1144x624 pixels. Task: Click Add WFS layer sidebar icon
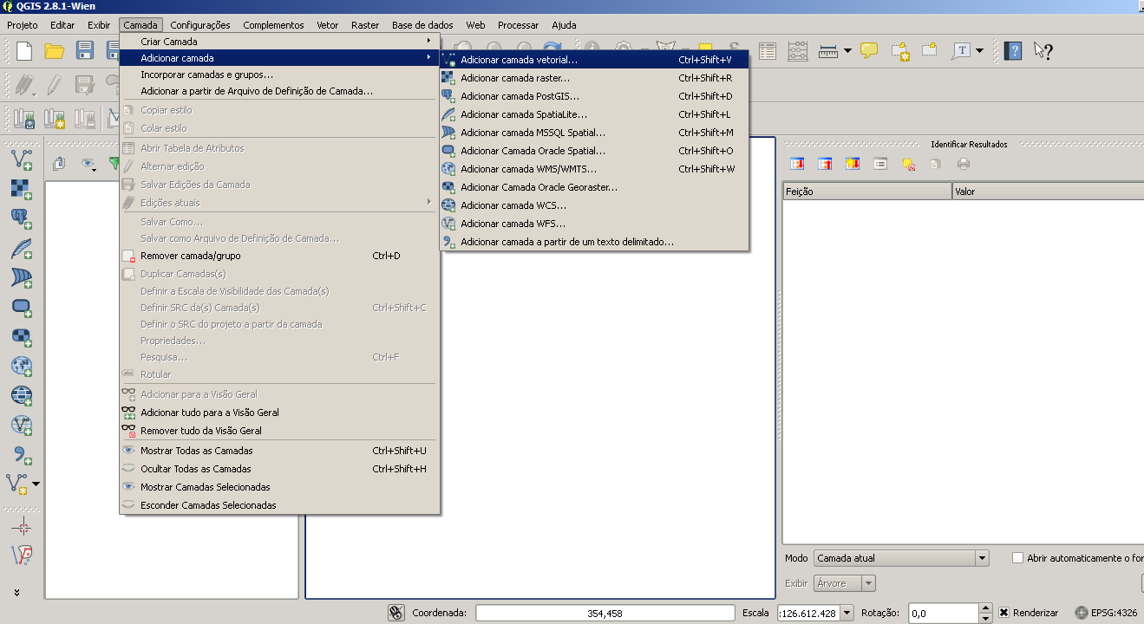tap(22, 426)
